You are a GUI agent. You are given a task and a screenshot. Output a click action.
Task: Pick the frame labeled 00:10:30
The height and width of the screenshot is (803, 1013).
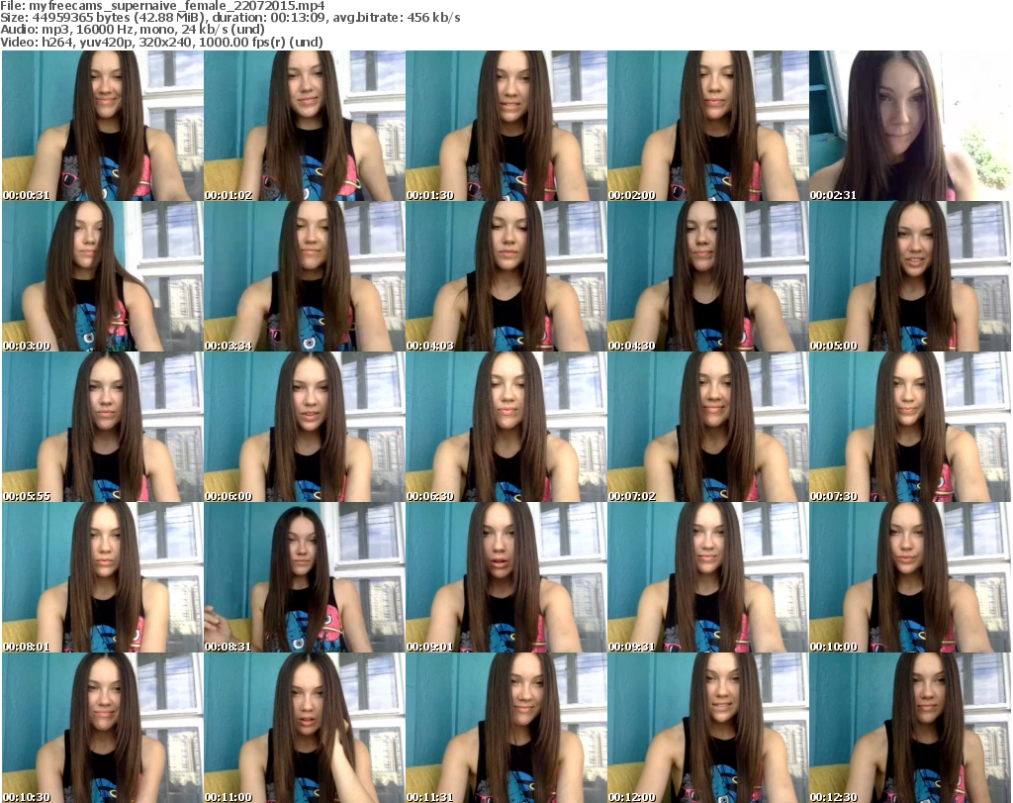(x=103, y=728)
